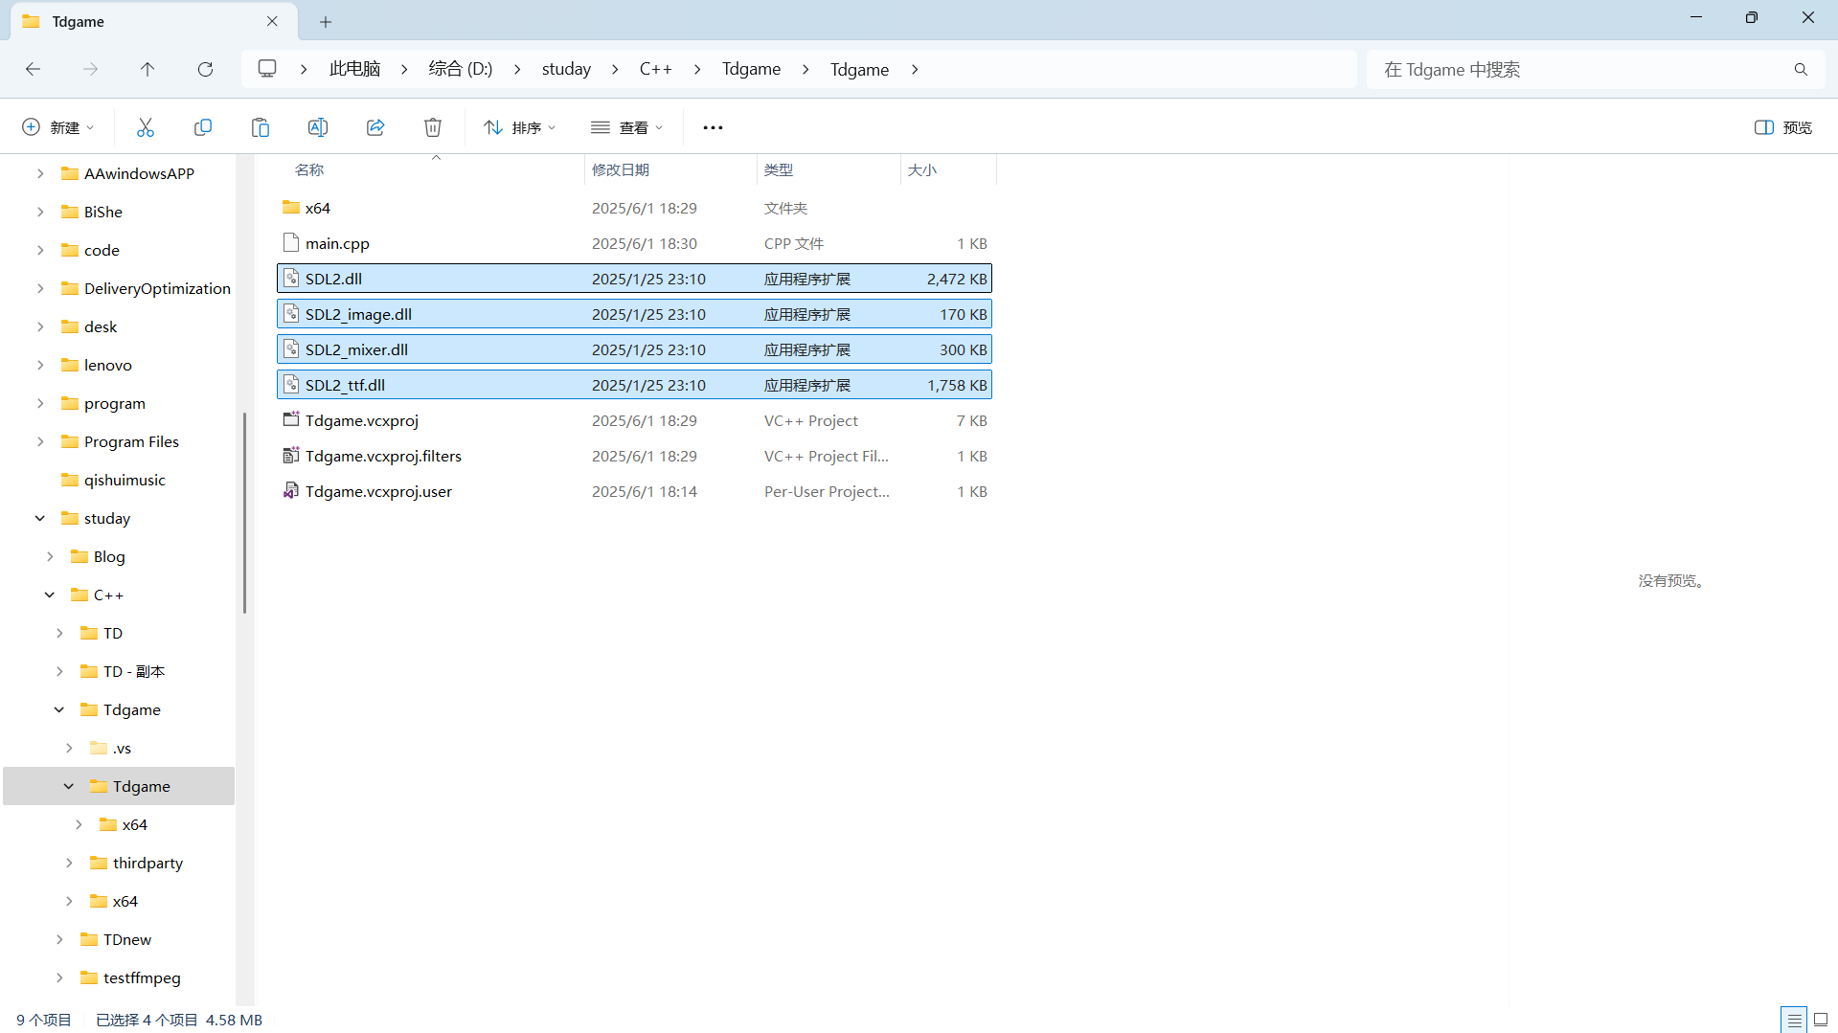
Task: Delete selection with trash icon
Action: pyautogui.click(x=433, y=127)
